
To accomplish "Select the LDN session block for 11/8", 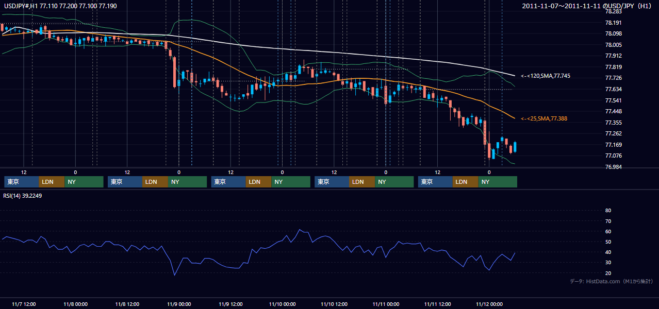I will [x=155, y=182].
